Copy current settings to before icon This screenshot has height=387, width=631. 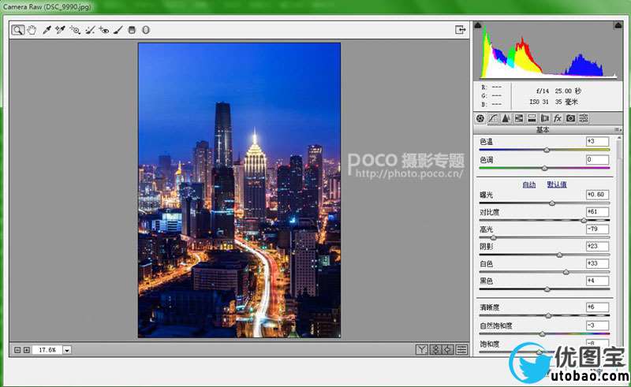click(448, 350)
